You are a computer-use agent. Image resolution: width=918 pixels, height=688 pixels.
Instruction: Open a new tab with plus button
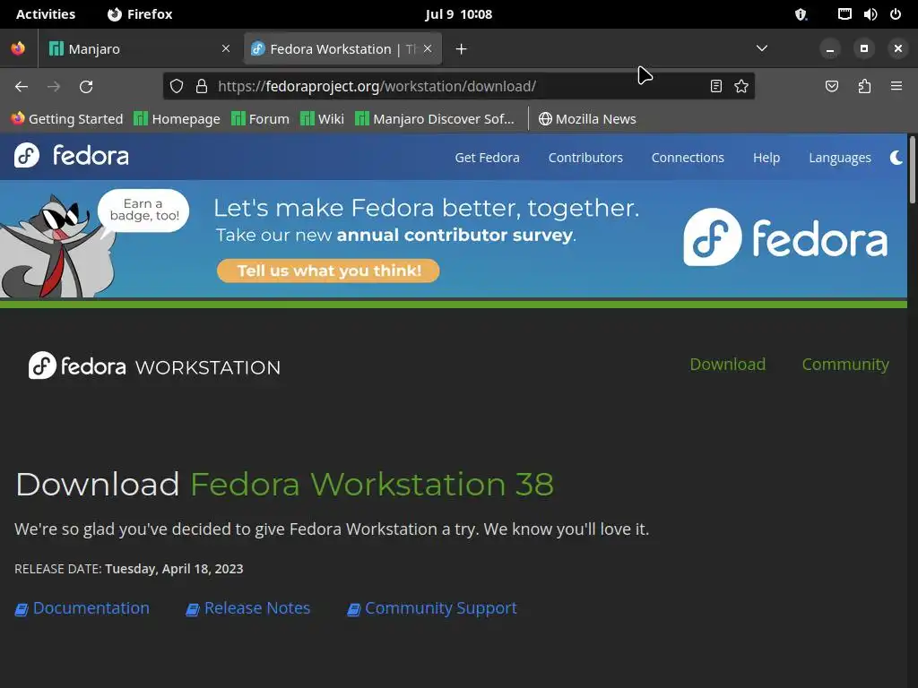pyautogui.click(x=462, y=49)
